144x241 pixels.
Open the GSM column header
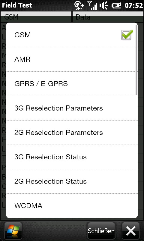[x=36, y=17]
